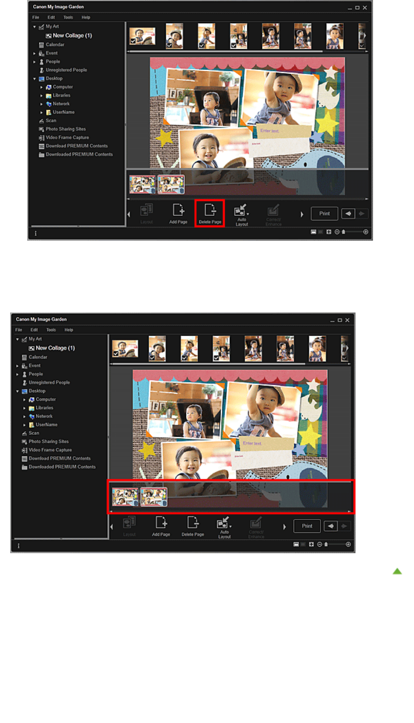
Task: Click back arrow button beside Print in upper window
Action: 348,214
